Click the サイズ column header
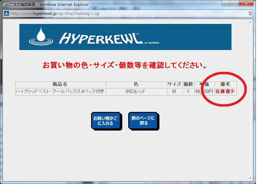Image resolution: width=258 pixels, height=184 pixels. [174, 84]
